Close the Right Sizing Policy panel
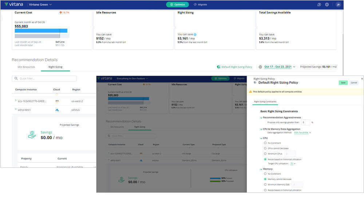The height and width of the screenshot is (203, 364). (x=362, y=79)
